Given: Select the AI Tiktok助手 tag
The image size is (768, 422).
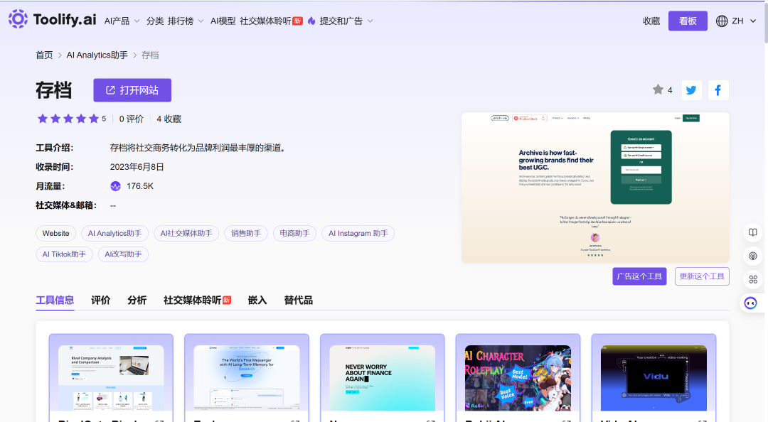Looking at the screenshot, I should point(64,254).
